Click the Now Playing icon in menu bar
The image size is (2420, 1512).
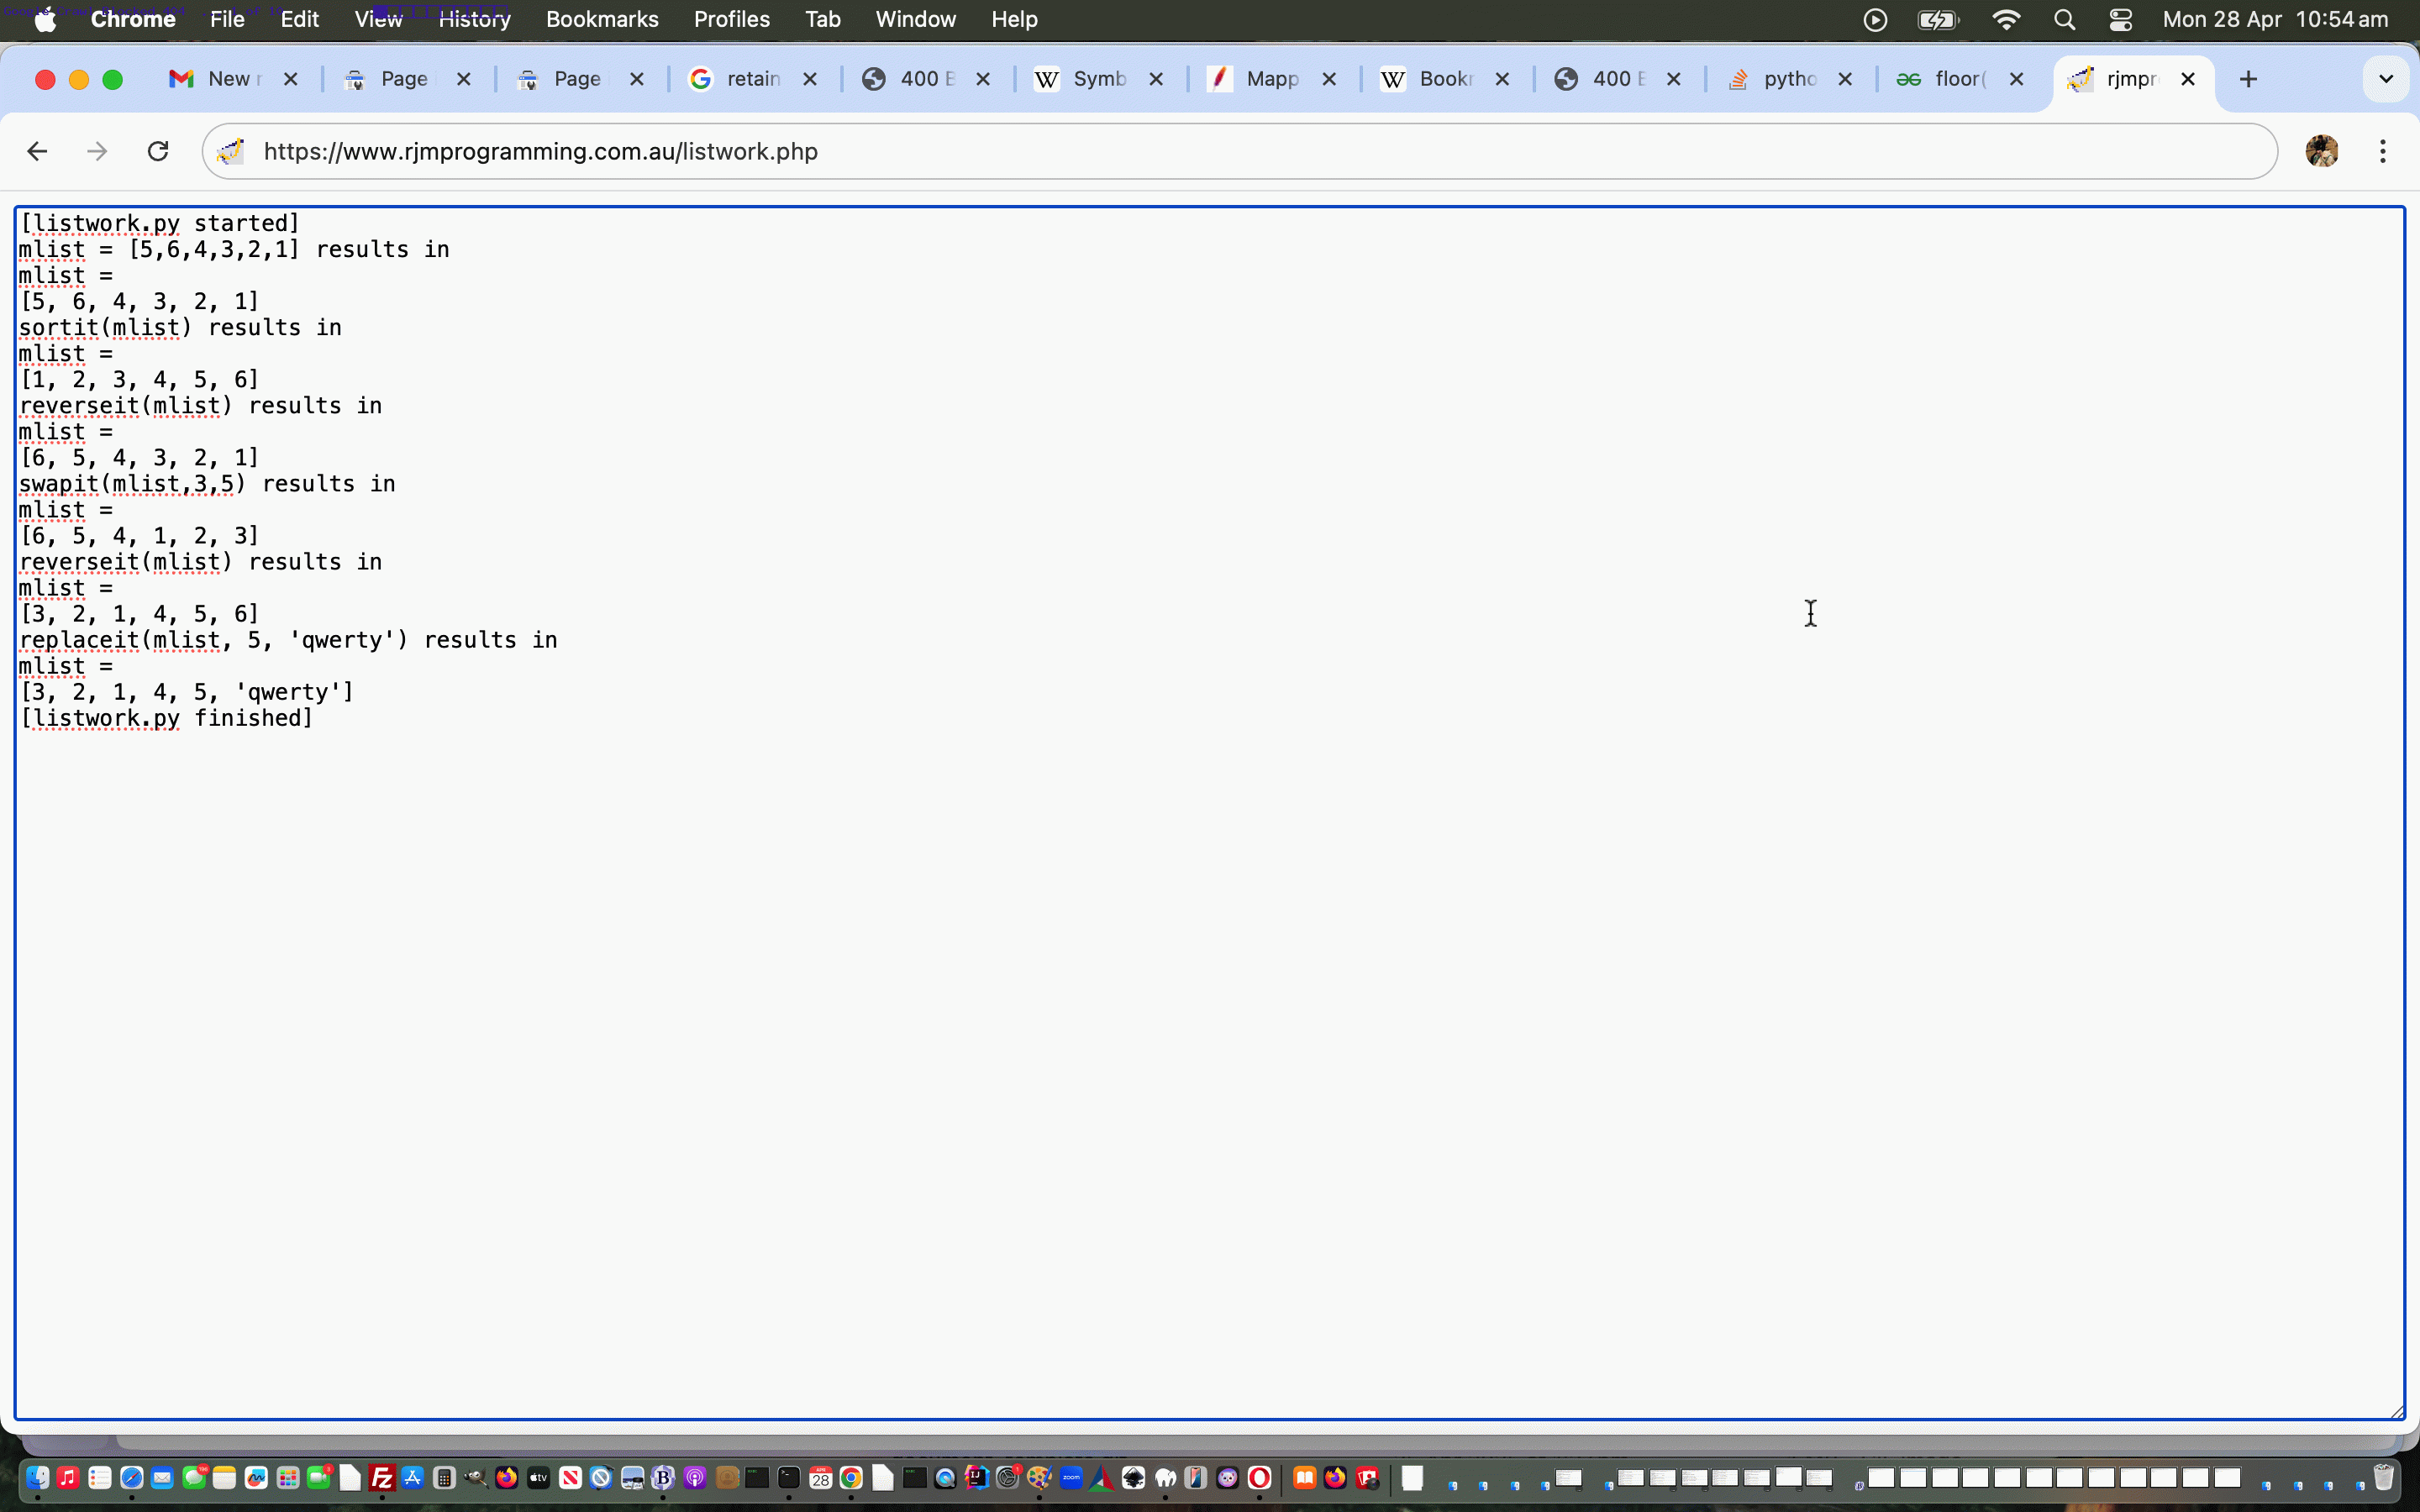click(x=1875, y=20)
